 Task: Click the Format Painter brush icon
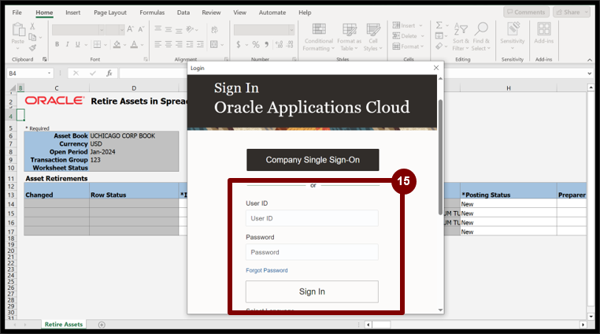click(x=32, y=48)
